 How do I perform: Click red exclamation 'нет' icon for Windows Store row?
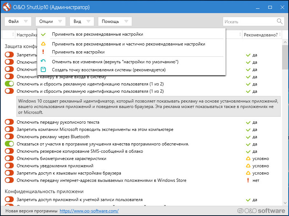[x=248, y=180]
